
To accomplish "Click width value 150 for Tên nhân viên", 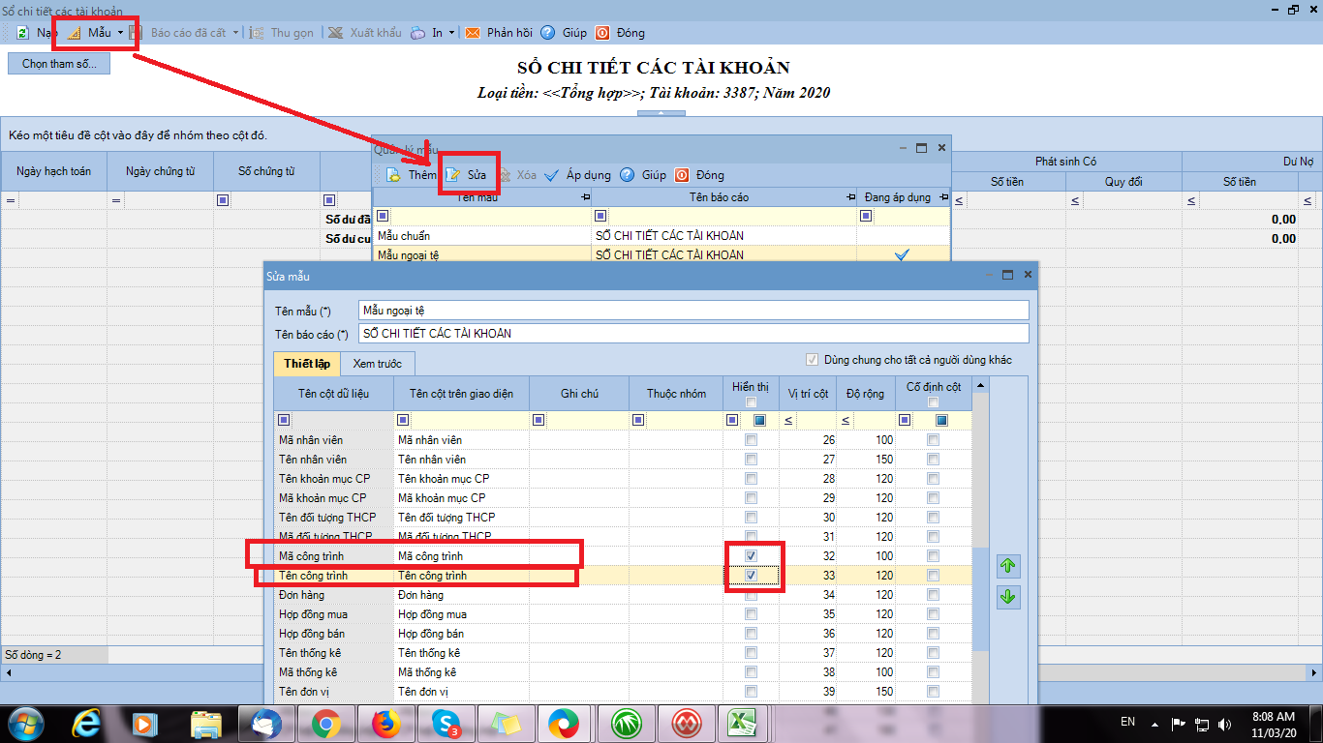I will pos(884,460).
